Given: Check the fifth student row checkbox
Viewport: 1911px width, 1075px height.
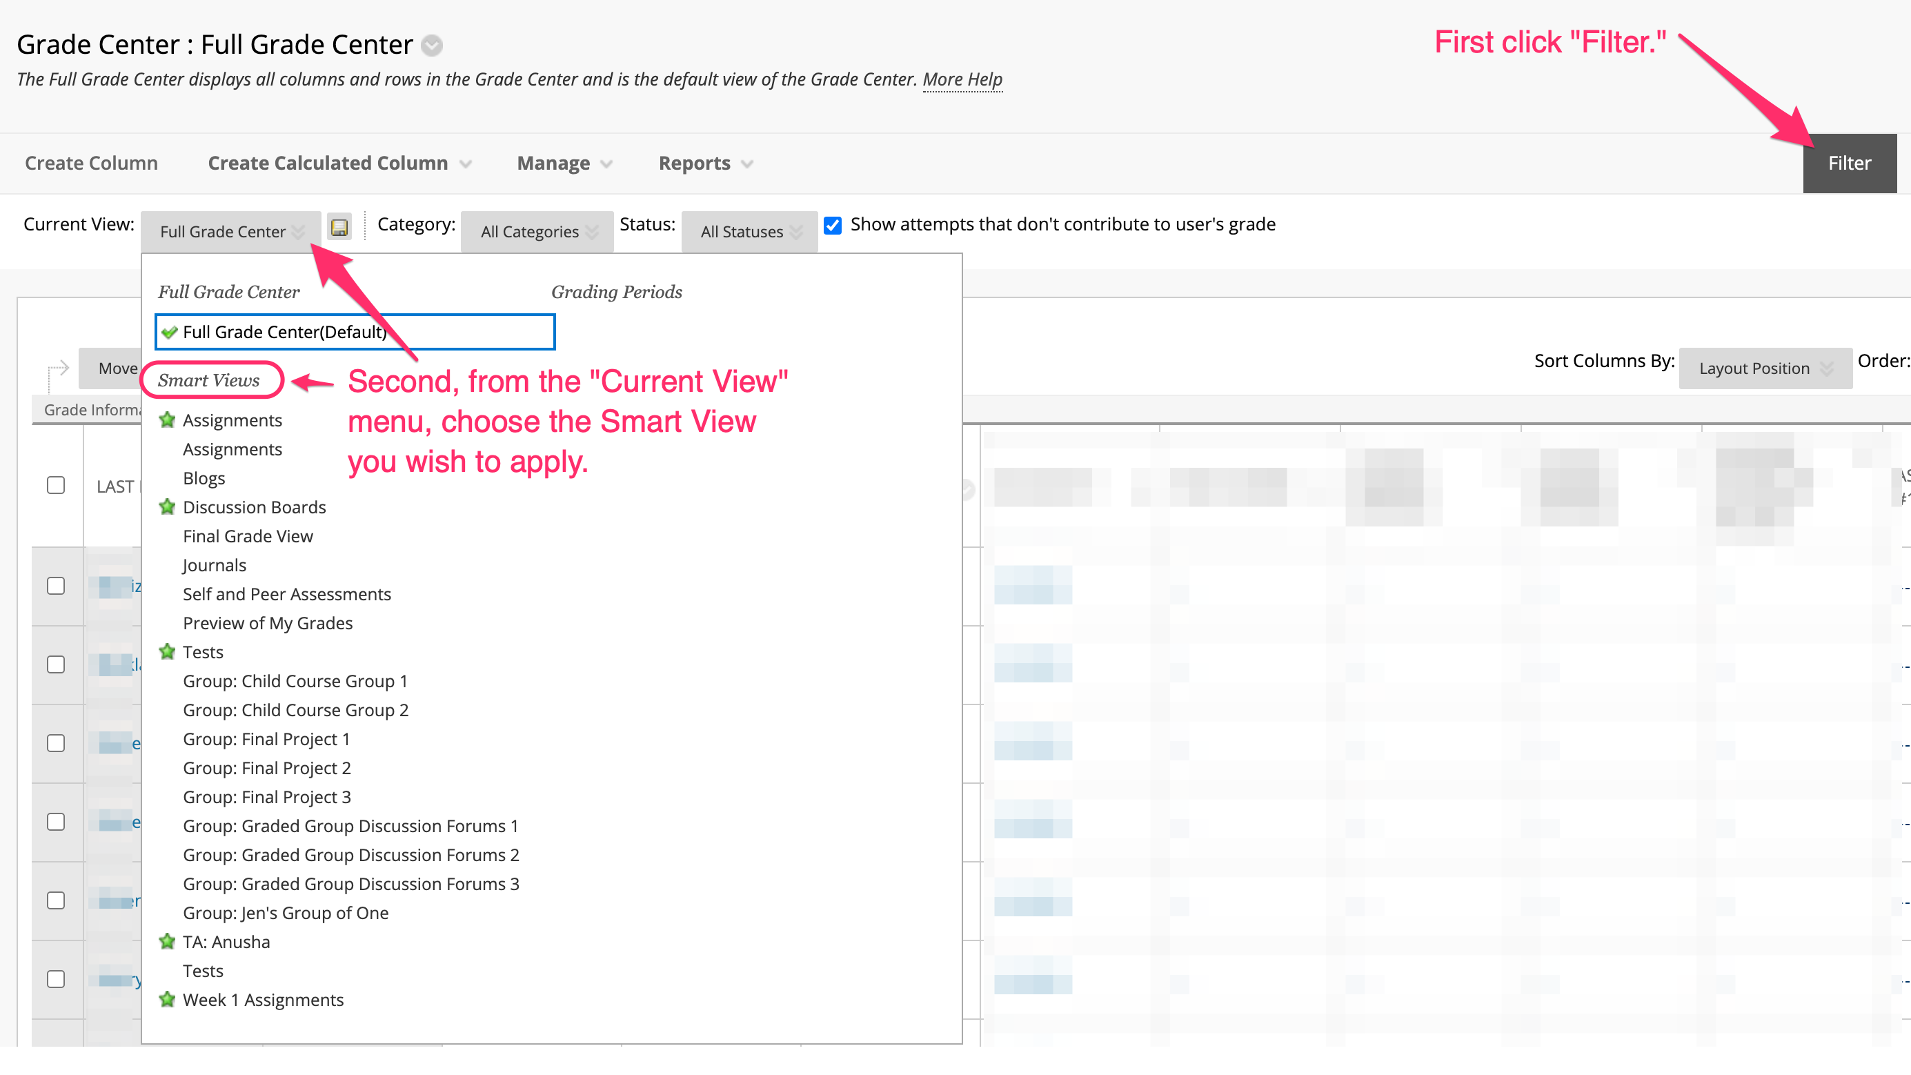Looking at the screenshot, I should pyautogui.click(x=56, y=900).
